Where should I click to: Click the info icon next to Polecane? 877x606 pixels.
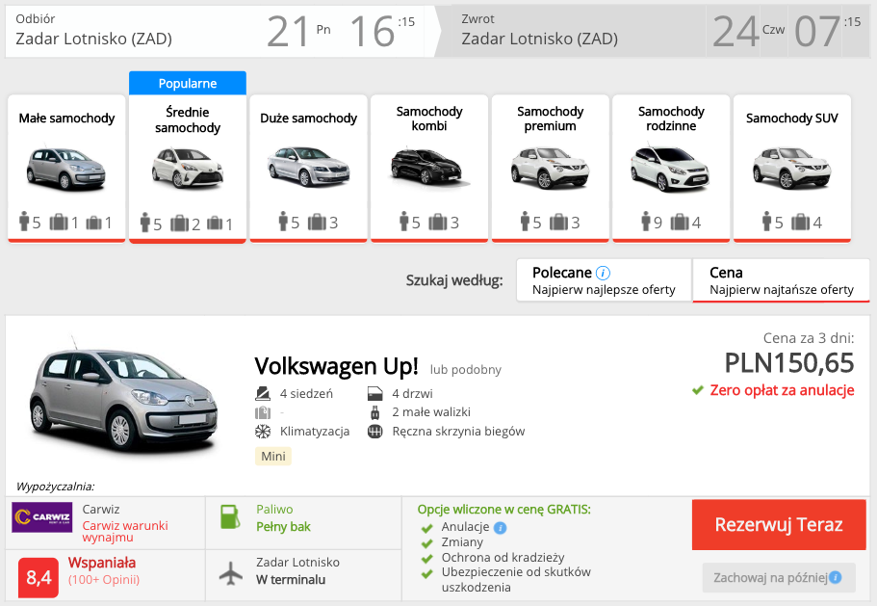coord(603,273)
